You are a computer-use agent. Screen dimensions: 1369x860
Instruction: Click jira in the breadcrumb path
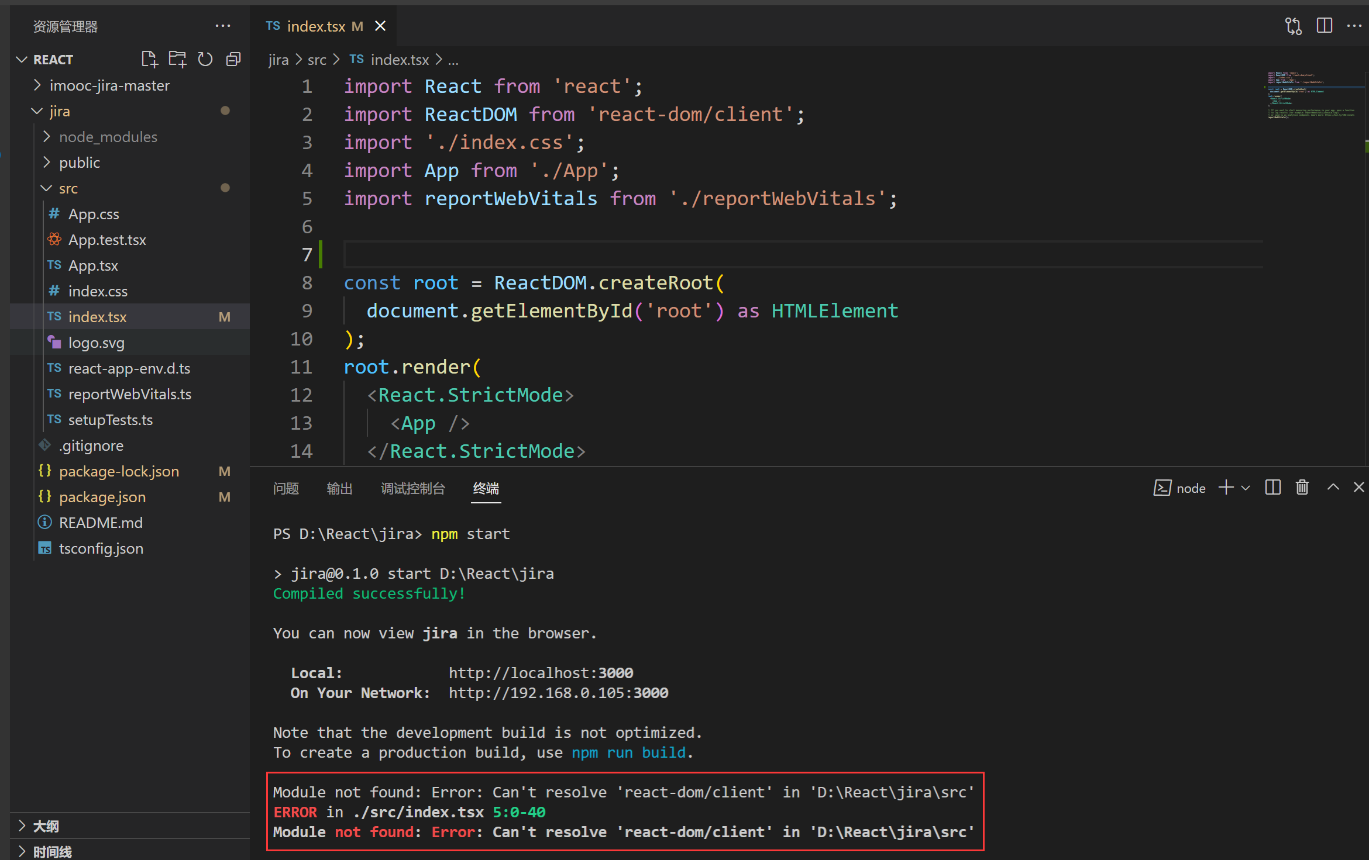click(x=278, y=60)
